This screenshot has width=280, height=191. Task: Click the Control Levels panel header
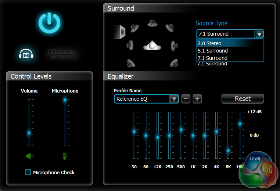(x=49, y=76)
